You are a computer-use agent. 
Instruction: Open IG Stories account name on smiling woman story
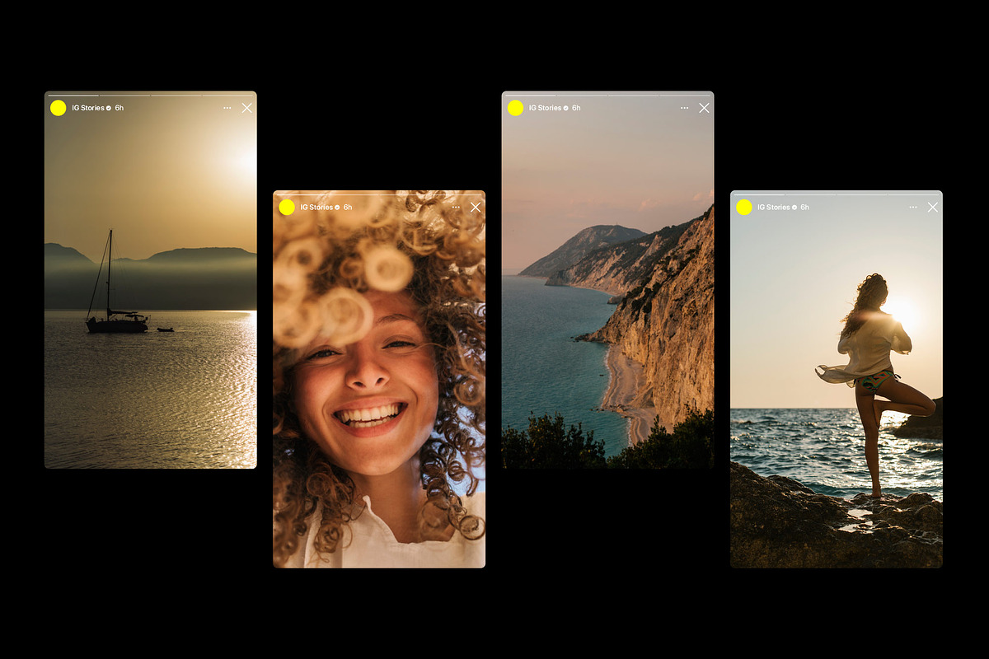coord(316,208)
